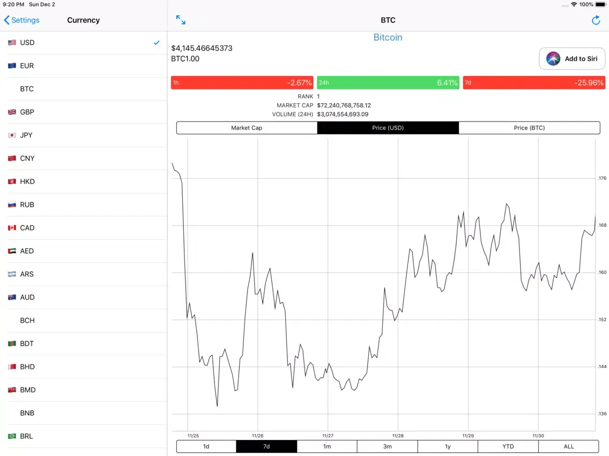Click volume value $3,074,554,693.09

(343, 115)
